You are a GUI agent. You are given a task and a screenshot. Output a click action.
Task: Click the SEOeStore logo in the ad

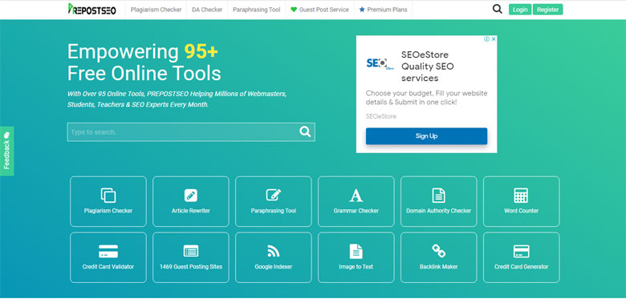pos(380,64)
